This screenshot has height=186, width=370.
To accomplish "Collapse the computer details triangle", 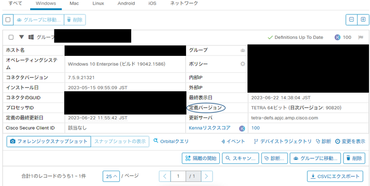I will coord(22,37).
